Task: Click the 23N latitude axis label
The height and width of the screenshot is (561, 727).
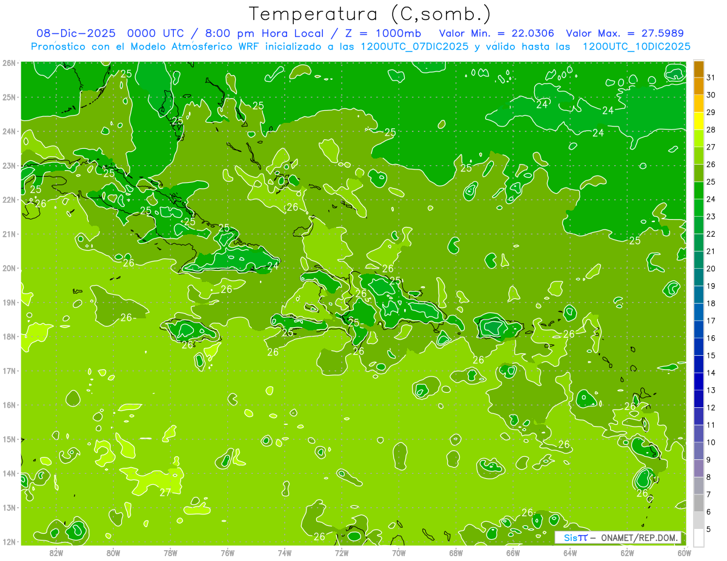Action: 9,166
